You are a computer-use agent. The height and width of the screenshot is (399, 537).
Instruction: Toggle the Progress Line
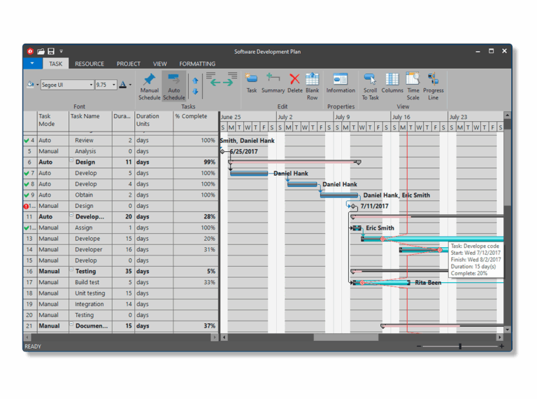434,86
